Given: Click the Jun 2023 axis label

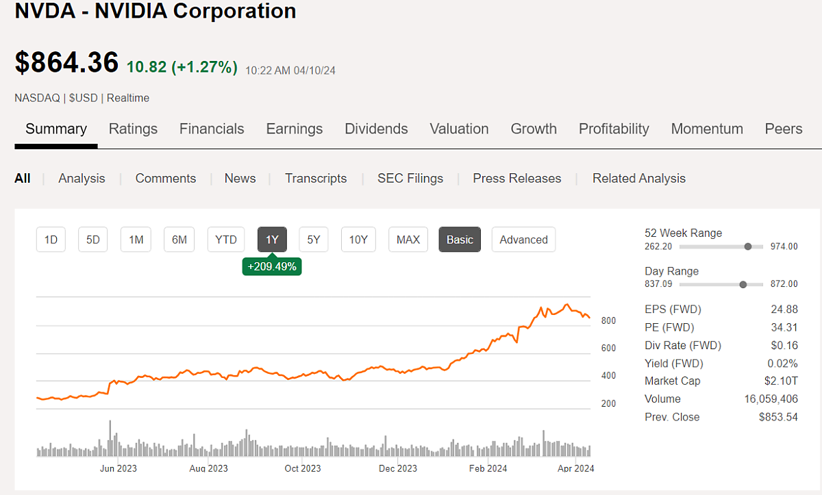Looking at the screenshot, I should click(119, 468).
